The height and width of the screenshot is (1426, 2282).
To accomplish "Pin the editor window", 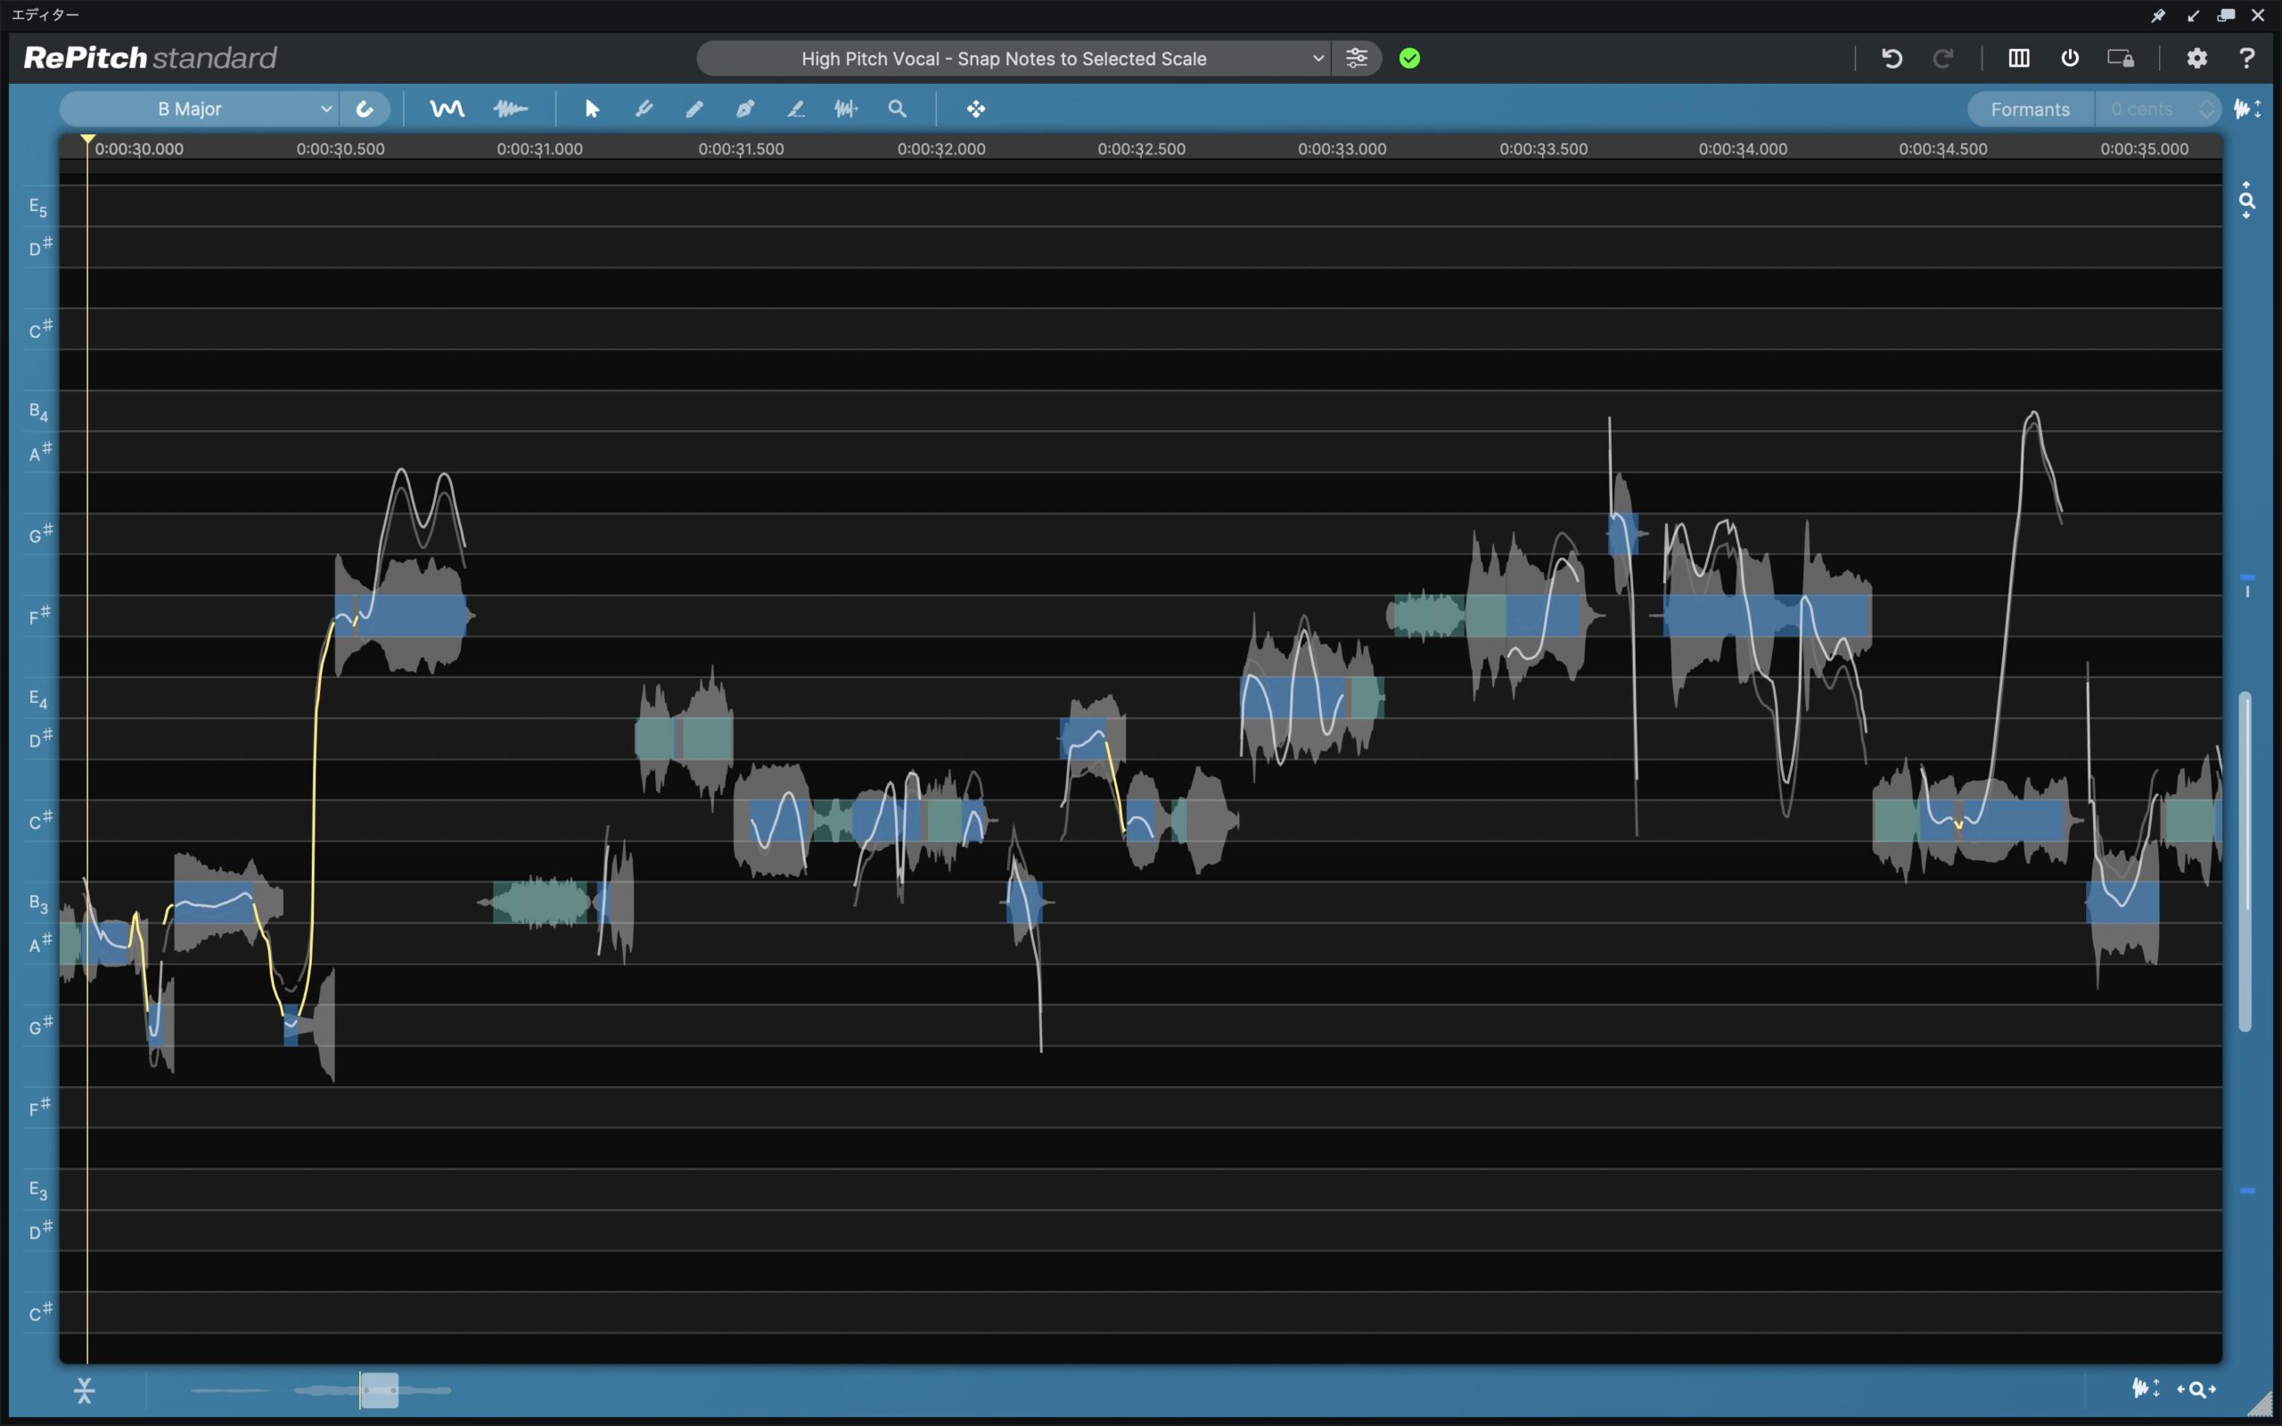I will [x=2158, y=16].
